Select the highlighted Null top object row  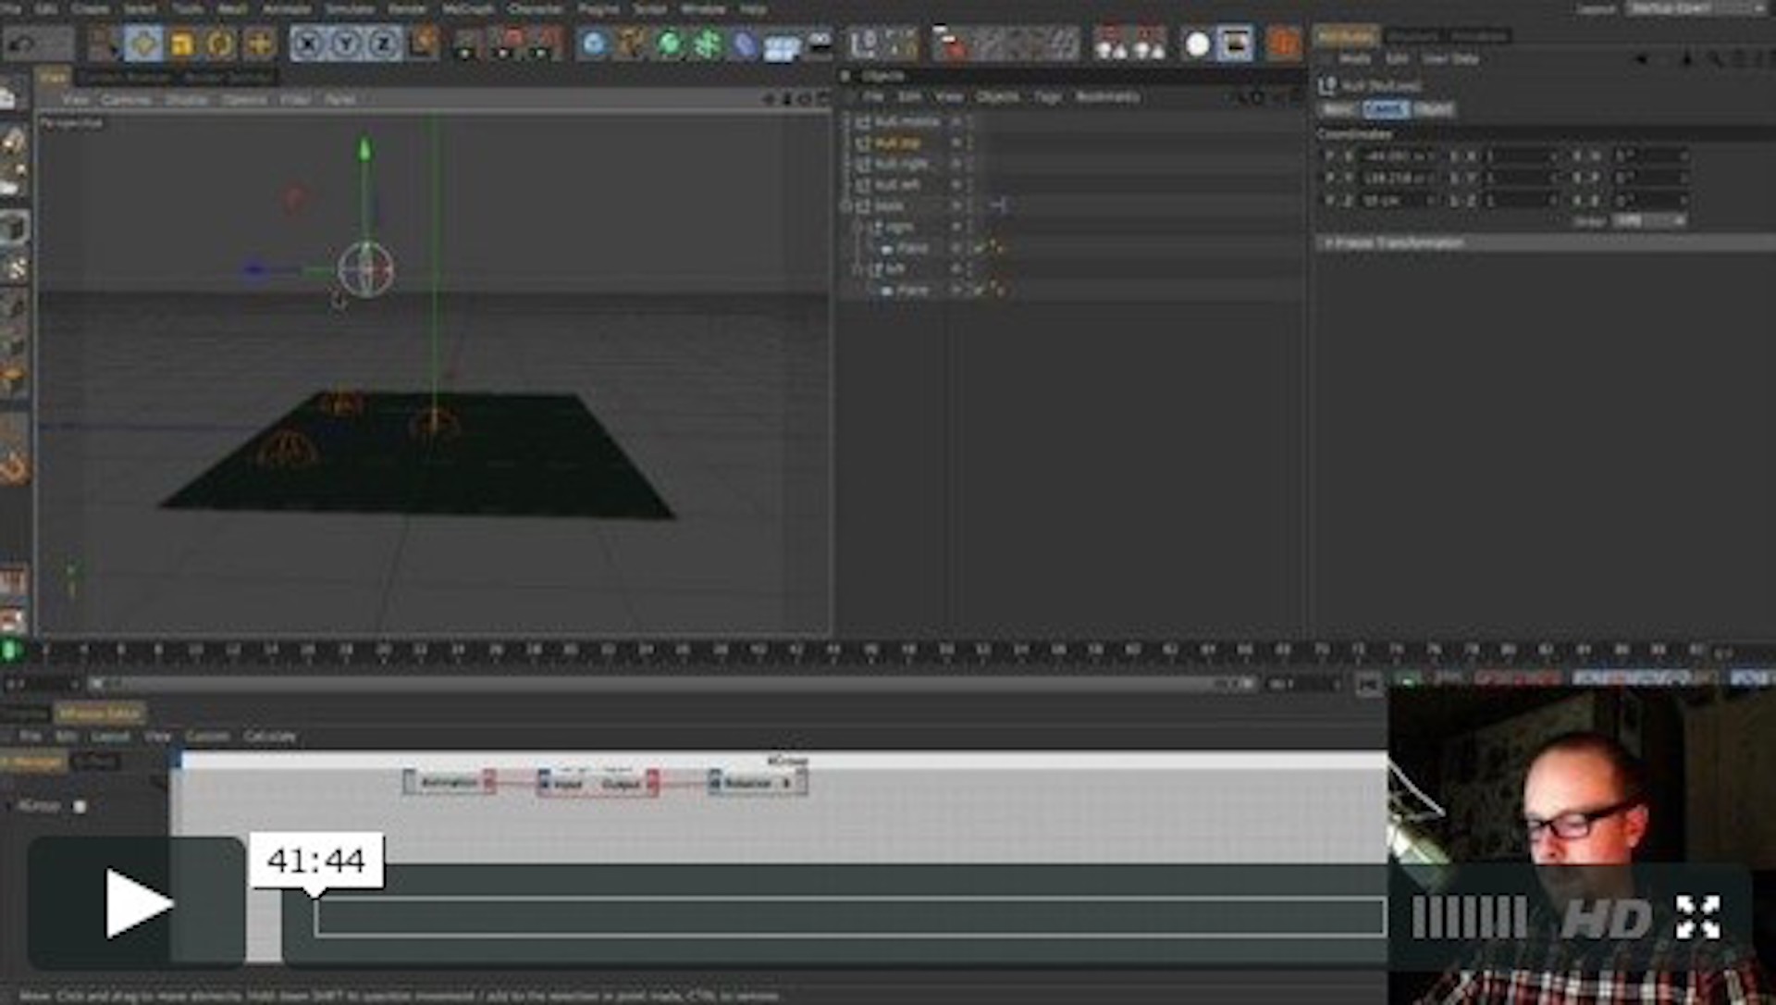click(x=896, y=143)
